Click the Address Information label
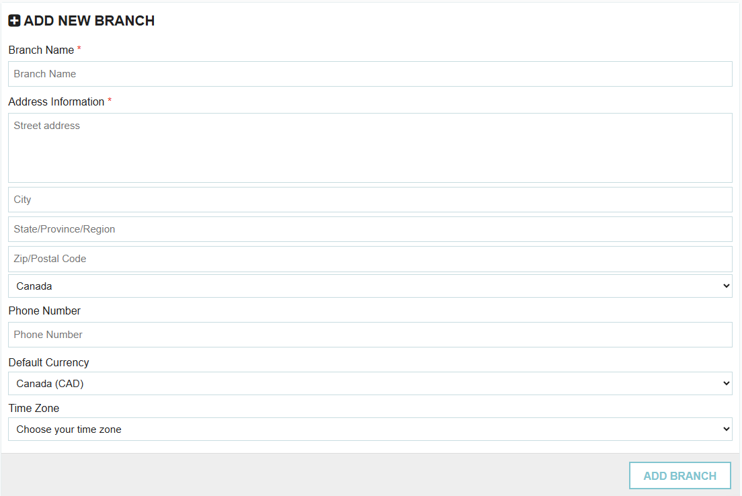The width and height of the screenshot is (742, 496). (56, 101)
